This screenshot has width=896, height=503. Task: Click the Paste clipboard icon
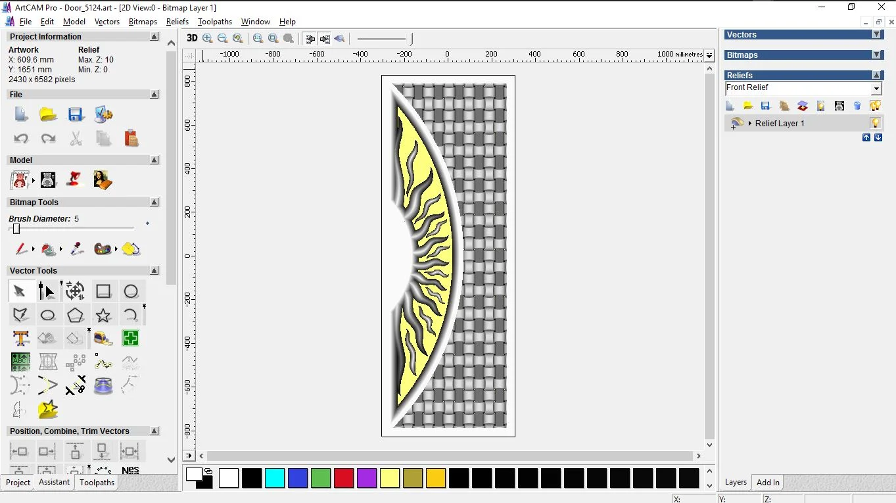click(x=131, y=139)
